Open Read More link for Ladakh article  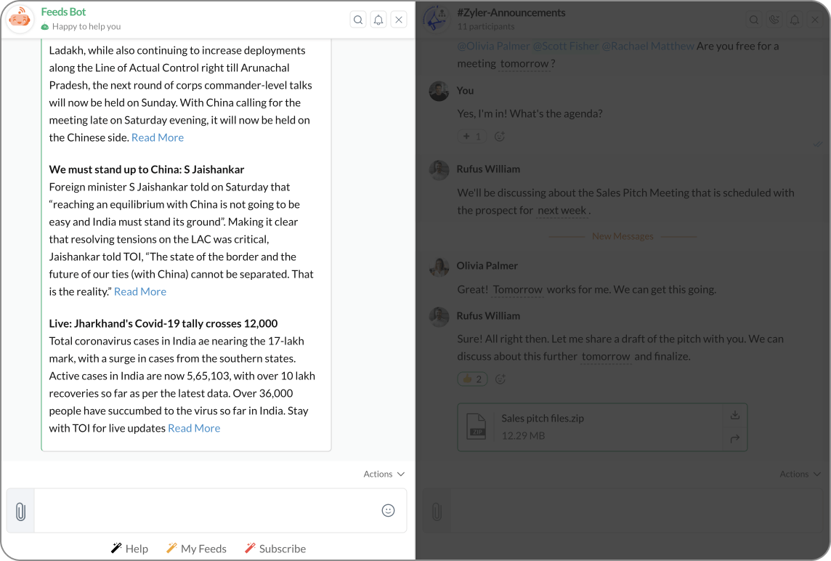(x=158, y=137)
